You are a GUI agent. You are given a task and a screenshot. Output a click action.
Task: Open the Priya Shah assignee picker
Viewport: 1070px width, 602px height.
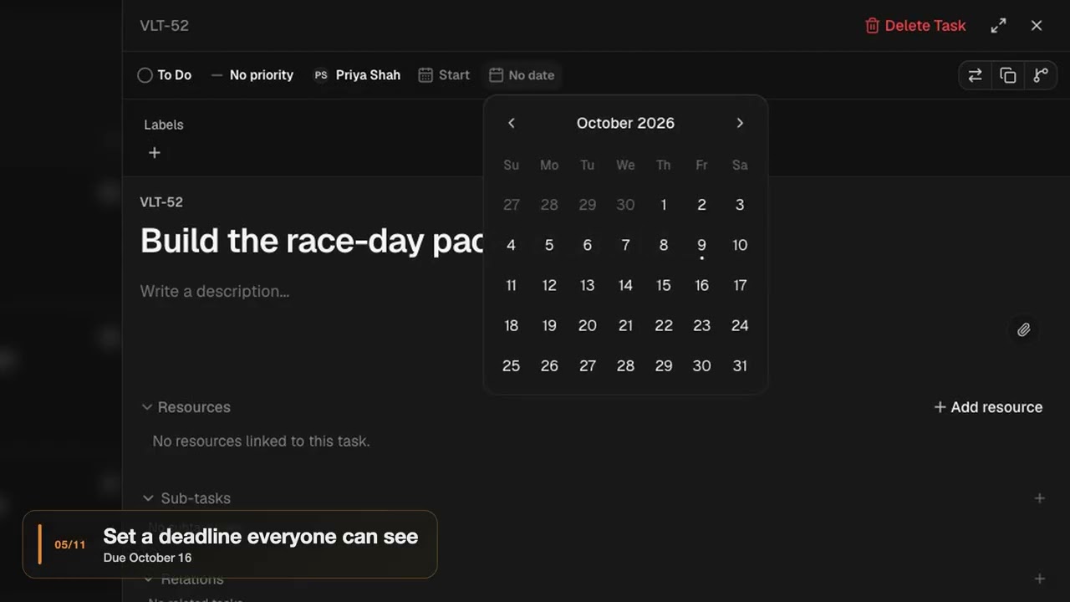click(x=357, y=75)
